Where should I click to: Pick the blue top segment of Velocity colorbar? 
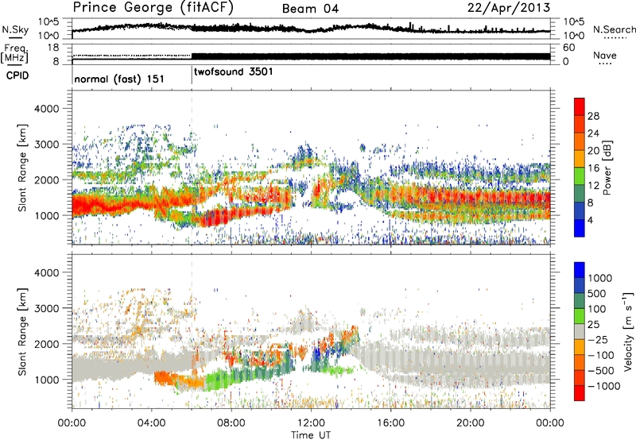click(580, 270)
